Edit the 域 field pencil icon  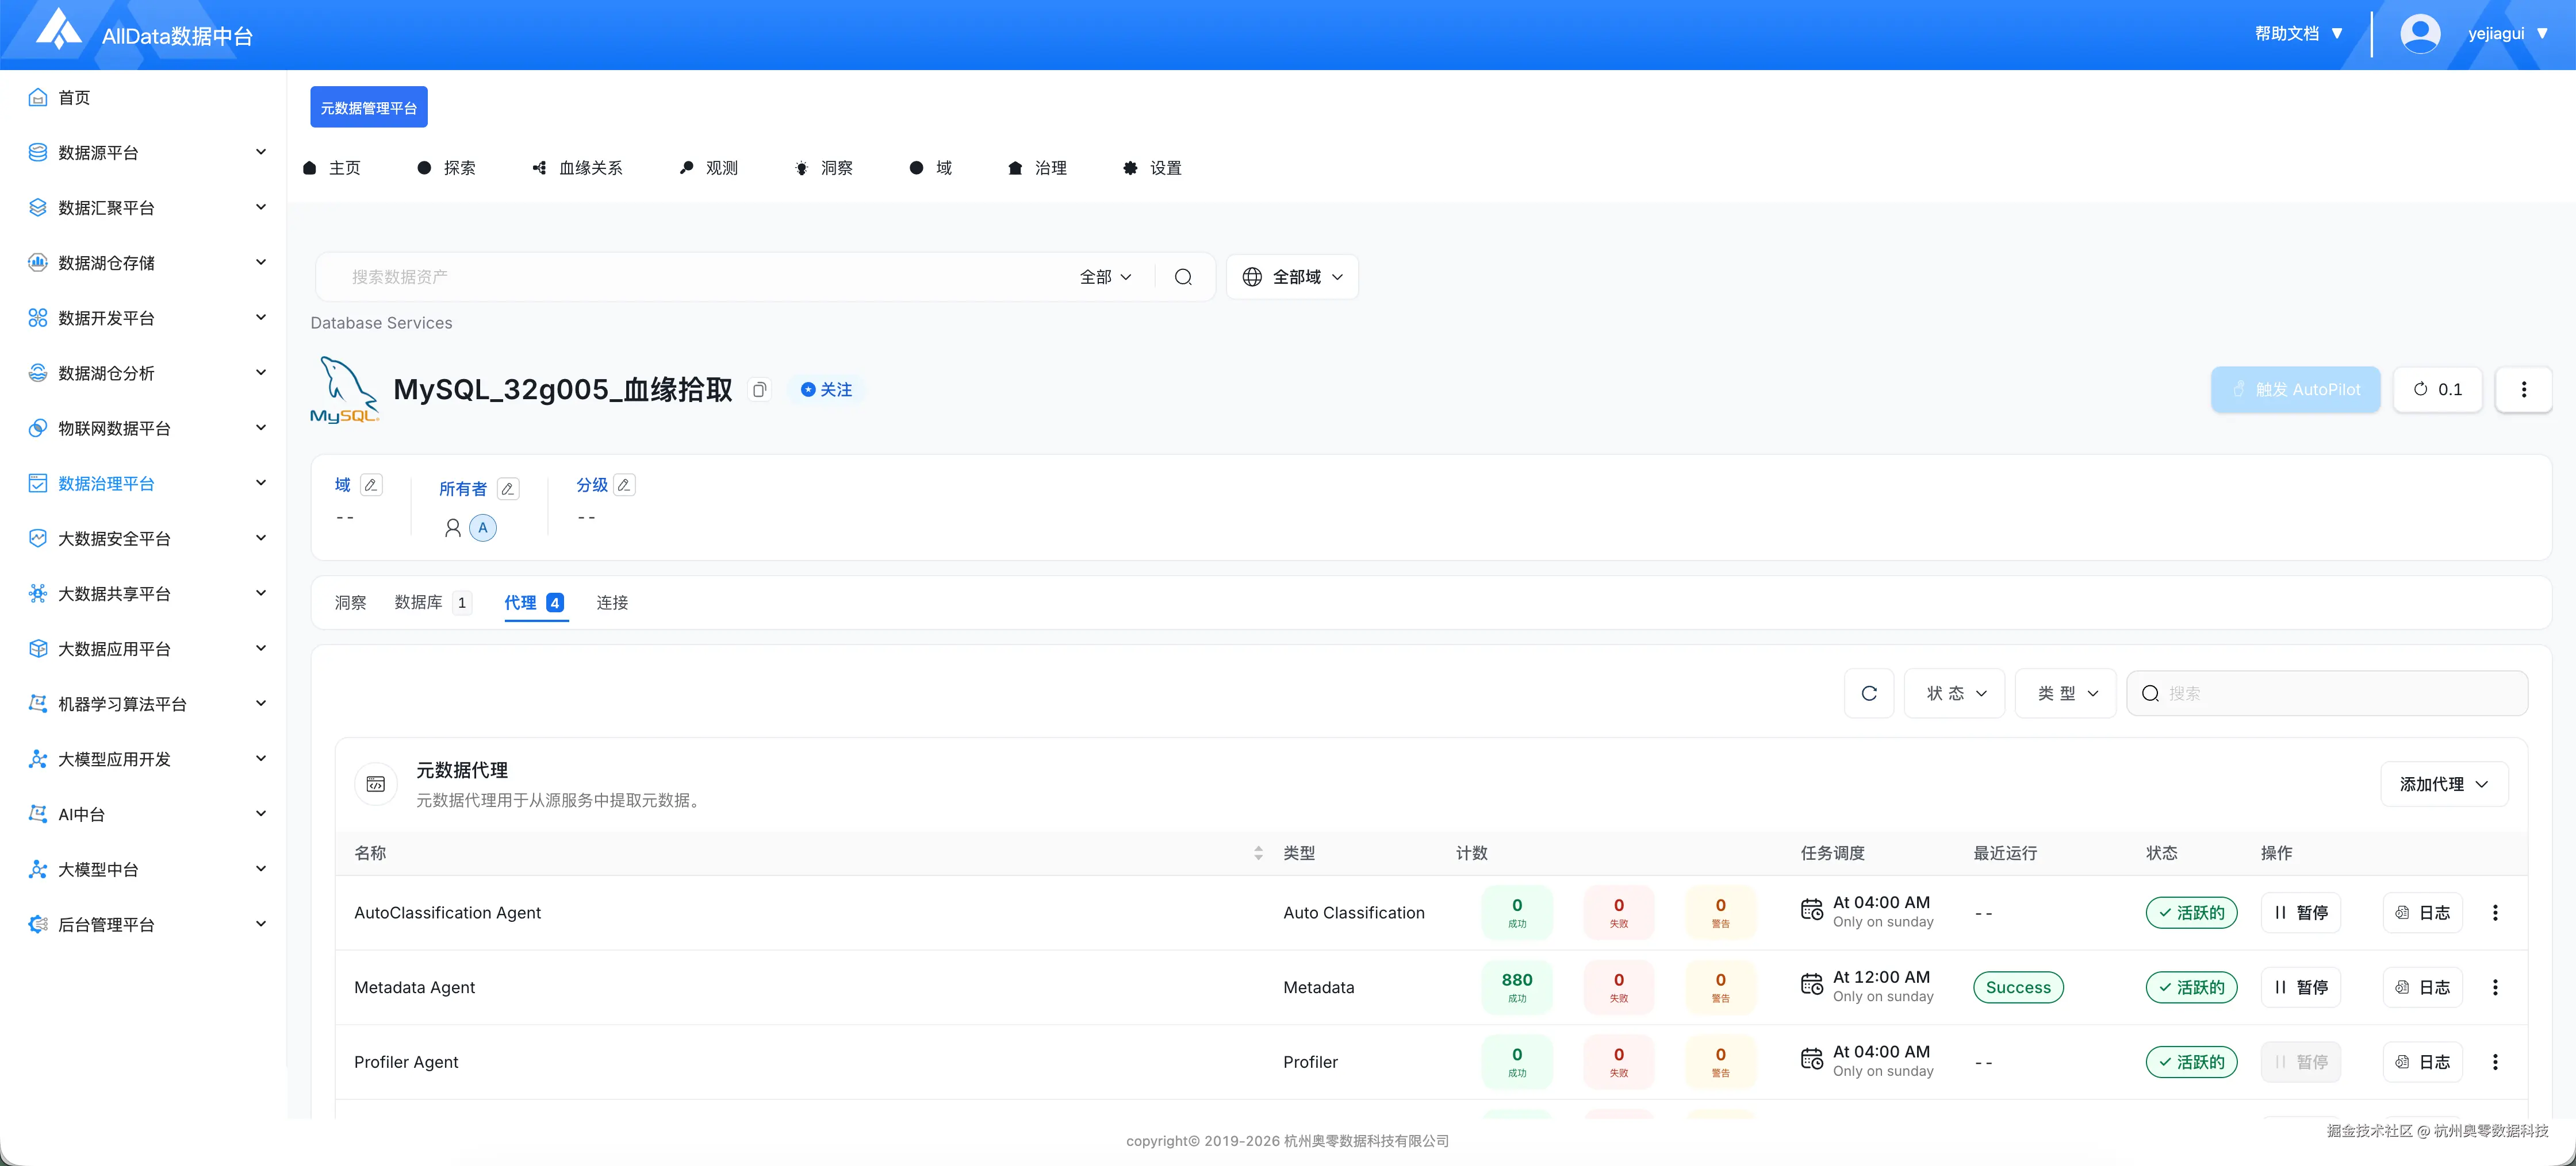[x=371, y=485]
